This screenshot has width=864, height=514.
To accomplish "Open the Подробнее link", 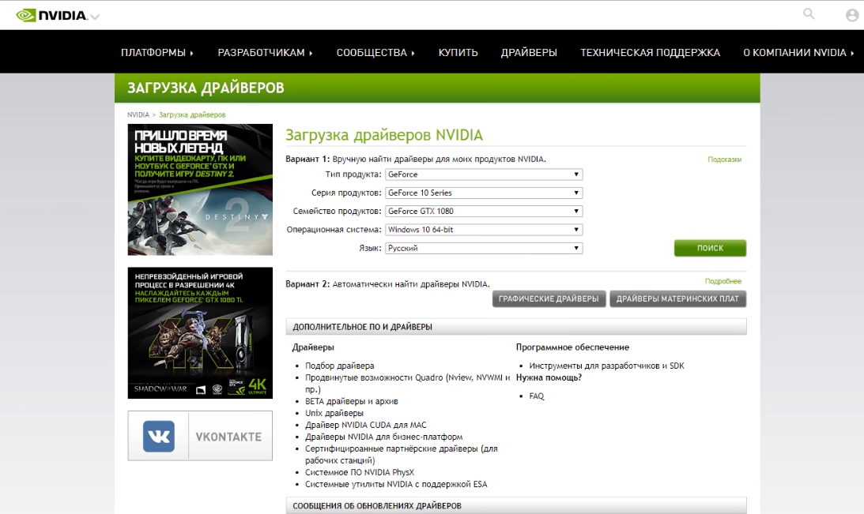I will point(723,281).
